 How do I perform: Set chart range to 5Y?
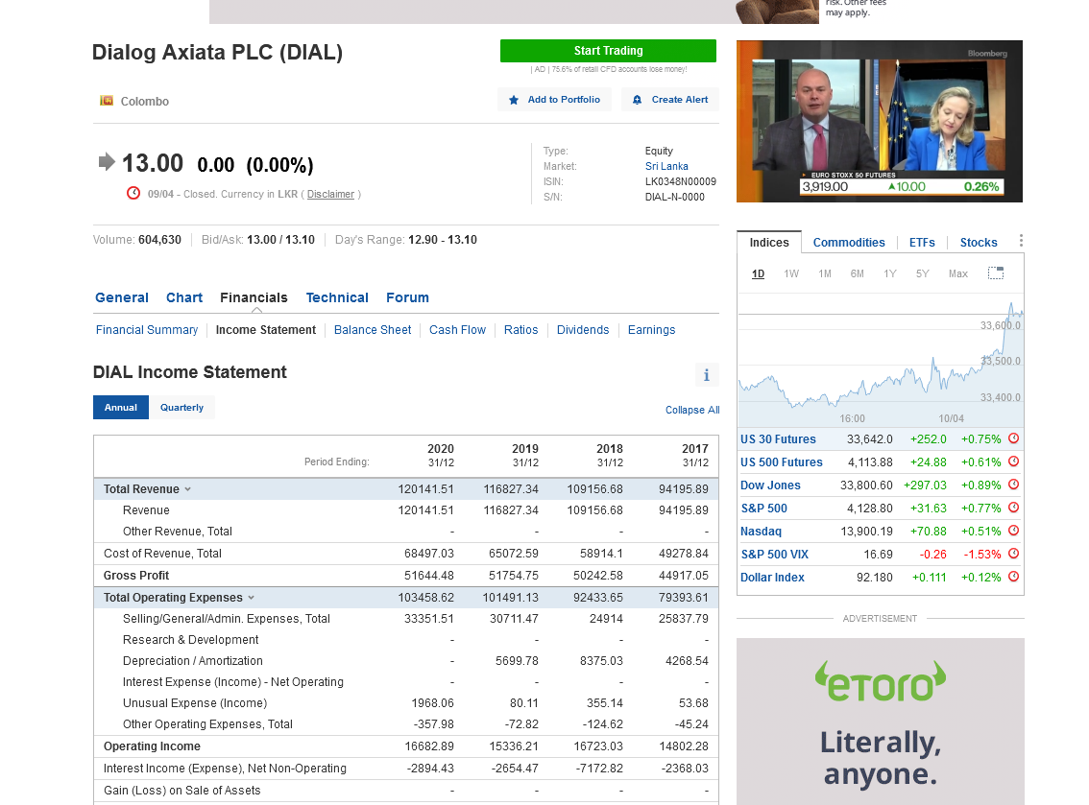922,274
